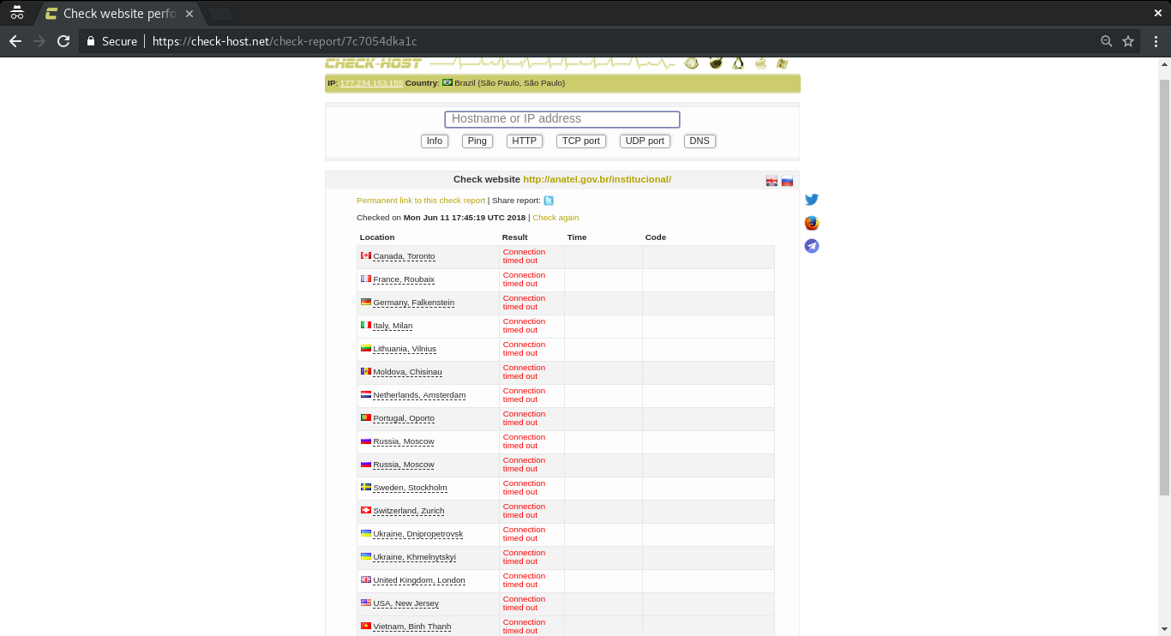Switch language using the Russian flag icon
Viewport: 1171px width, 636px height.
coord(787,181)
